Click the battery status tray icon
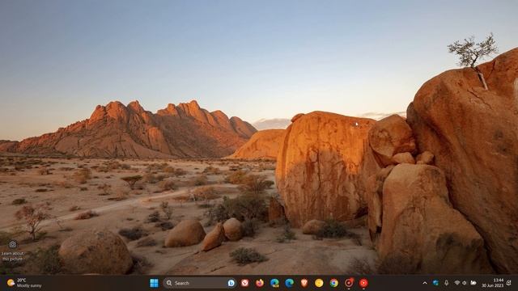This screenshot has height=291, width=518. (x=473, y=283)
